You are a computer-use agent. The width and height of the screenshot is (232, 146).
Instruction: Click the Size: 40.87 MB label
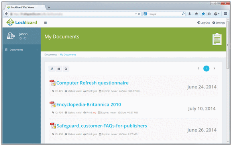pos(128,112)
